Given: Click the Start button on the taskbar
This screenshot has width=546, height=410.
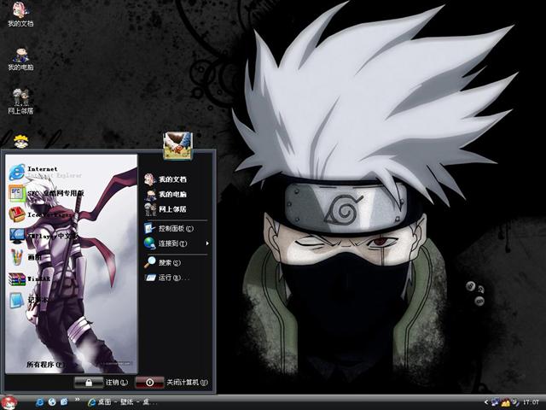Looking at the screenshot, I should pos(9,402).
